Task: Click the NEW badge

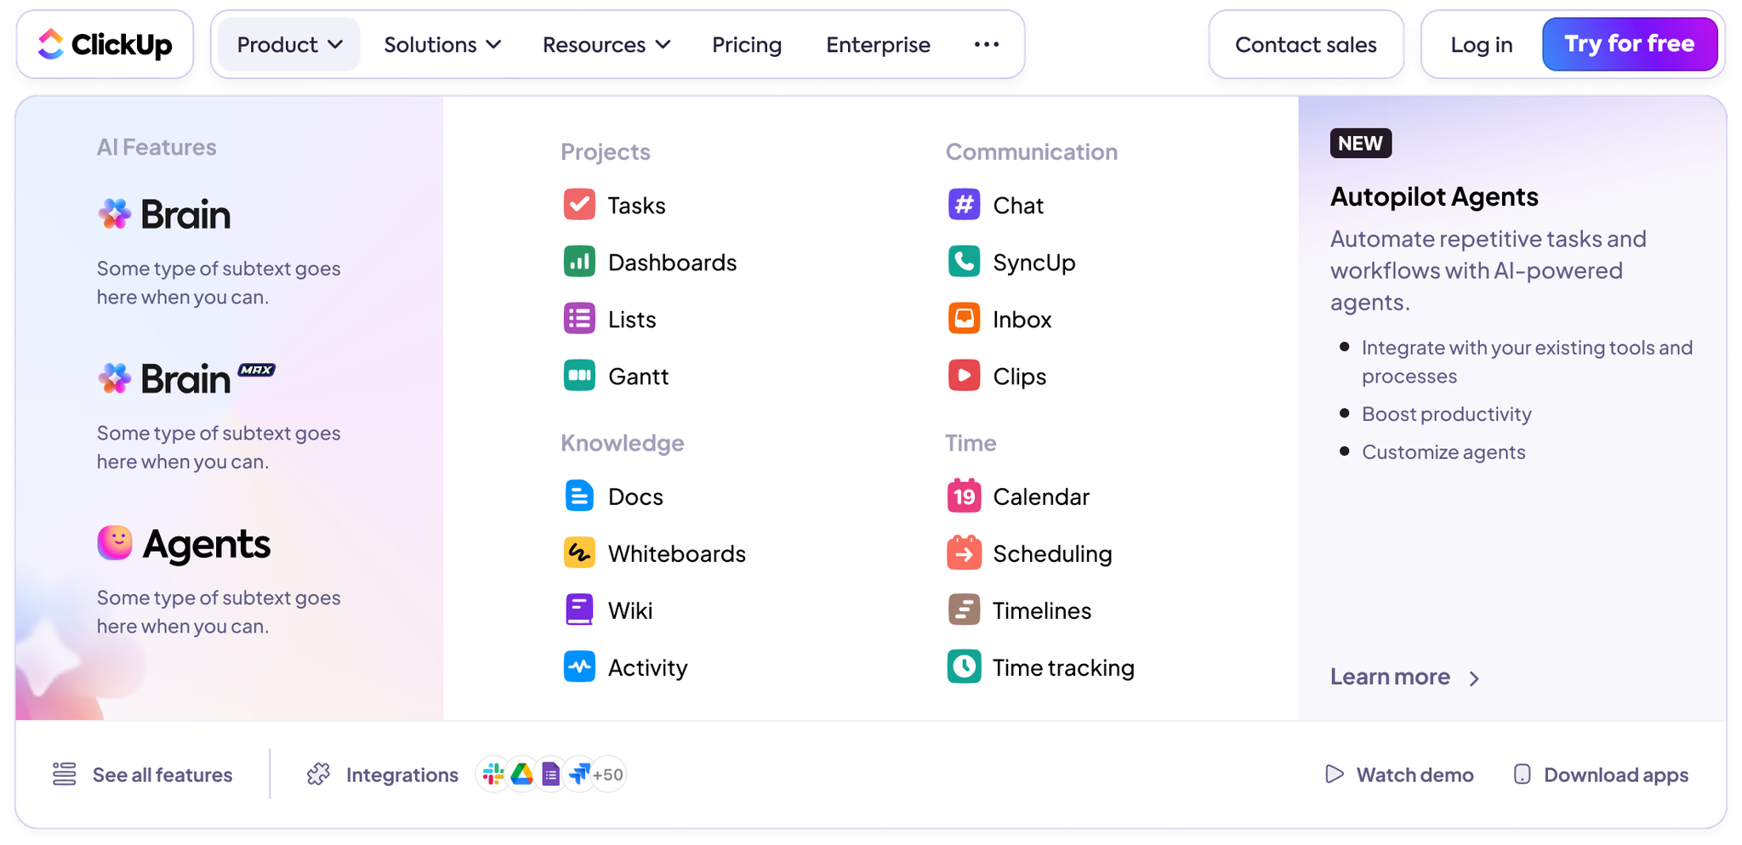Action: (1361, 143)
